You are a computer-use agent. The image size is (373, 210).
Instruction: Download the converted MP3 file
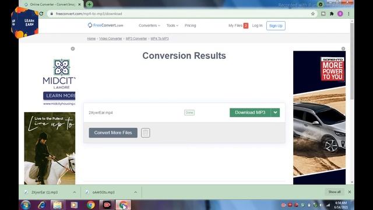(x=250, y=113)
